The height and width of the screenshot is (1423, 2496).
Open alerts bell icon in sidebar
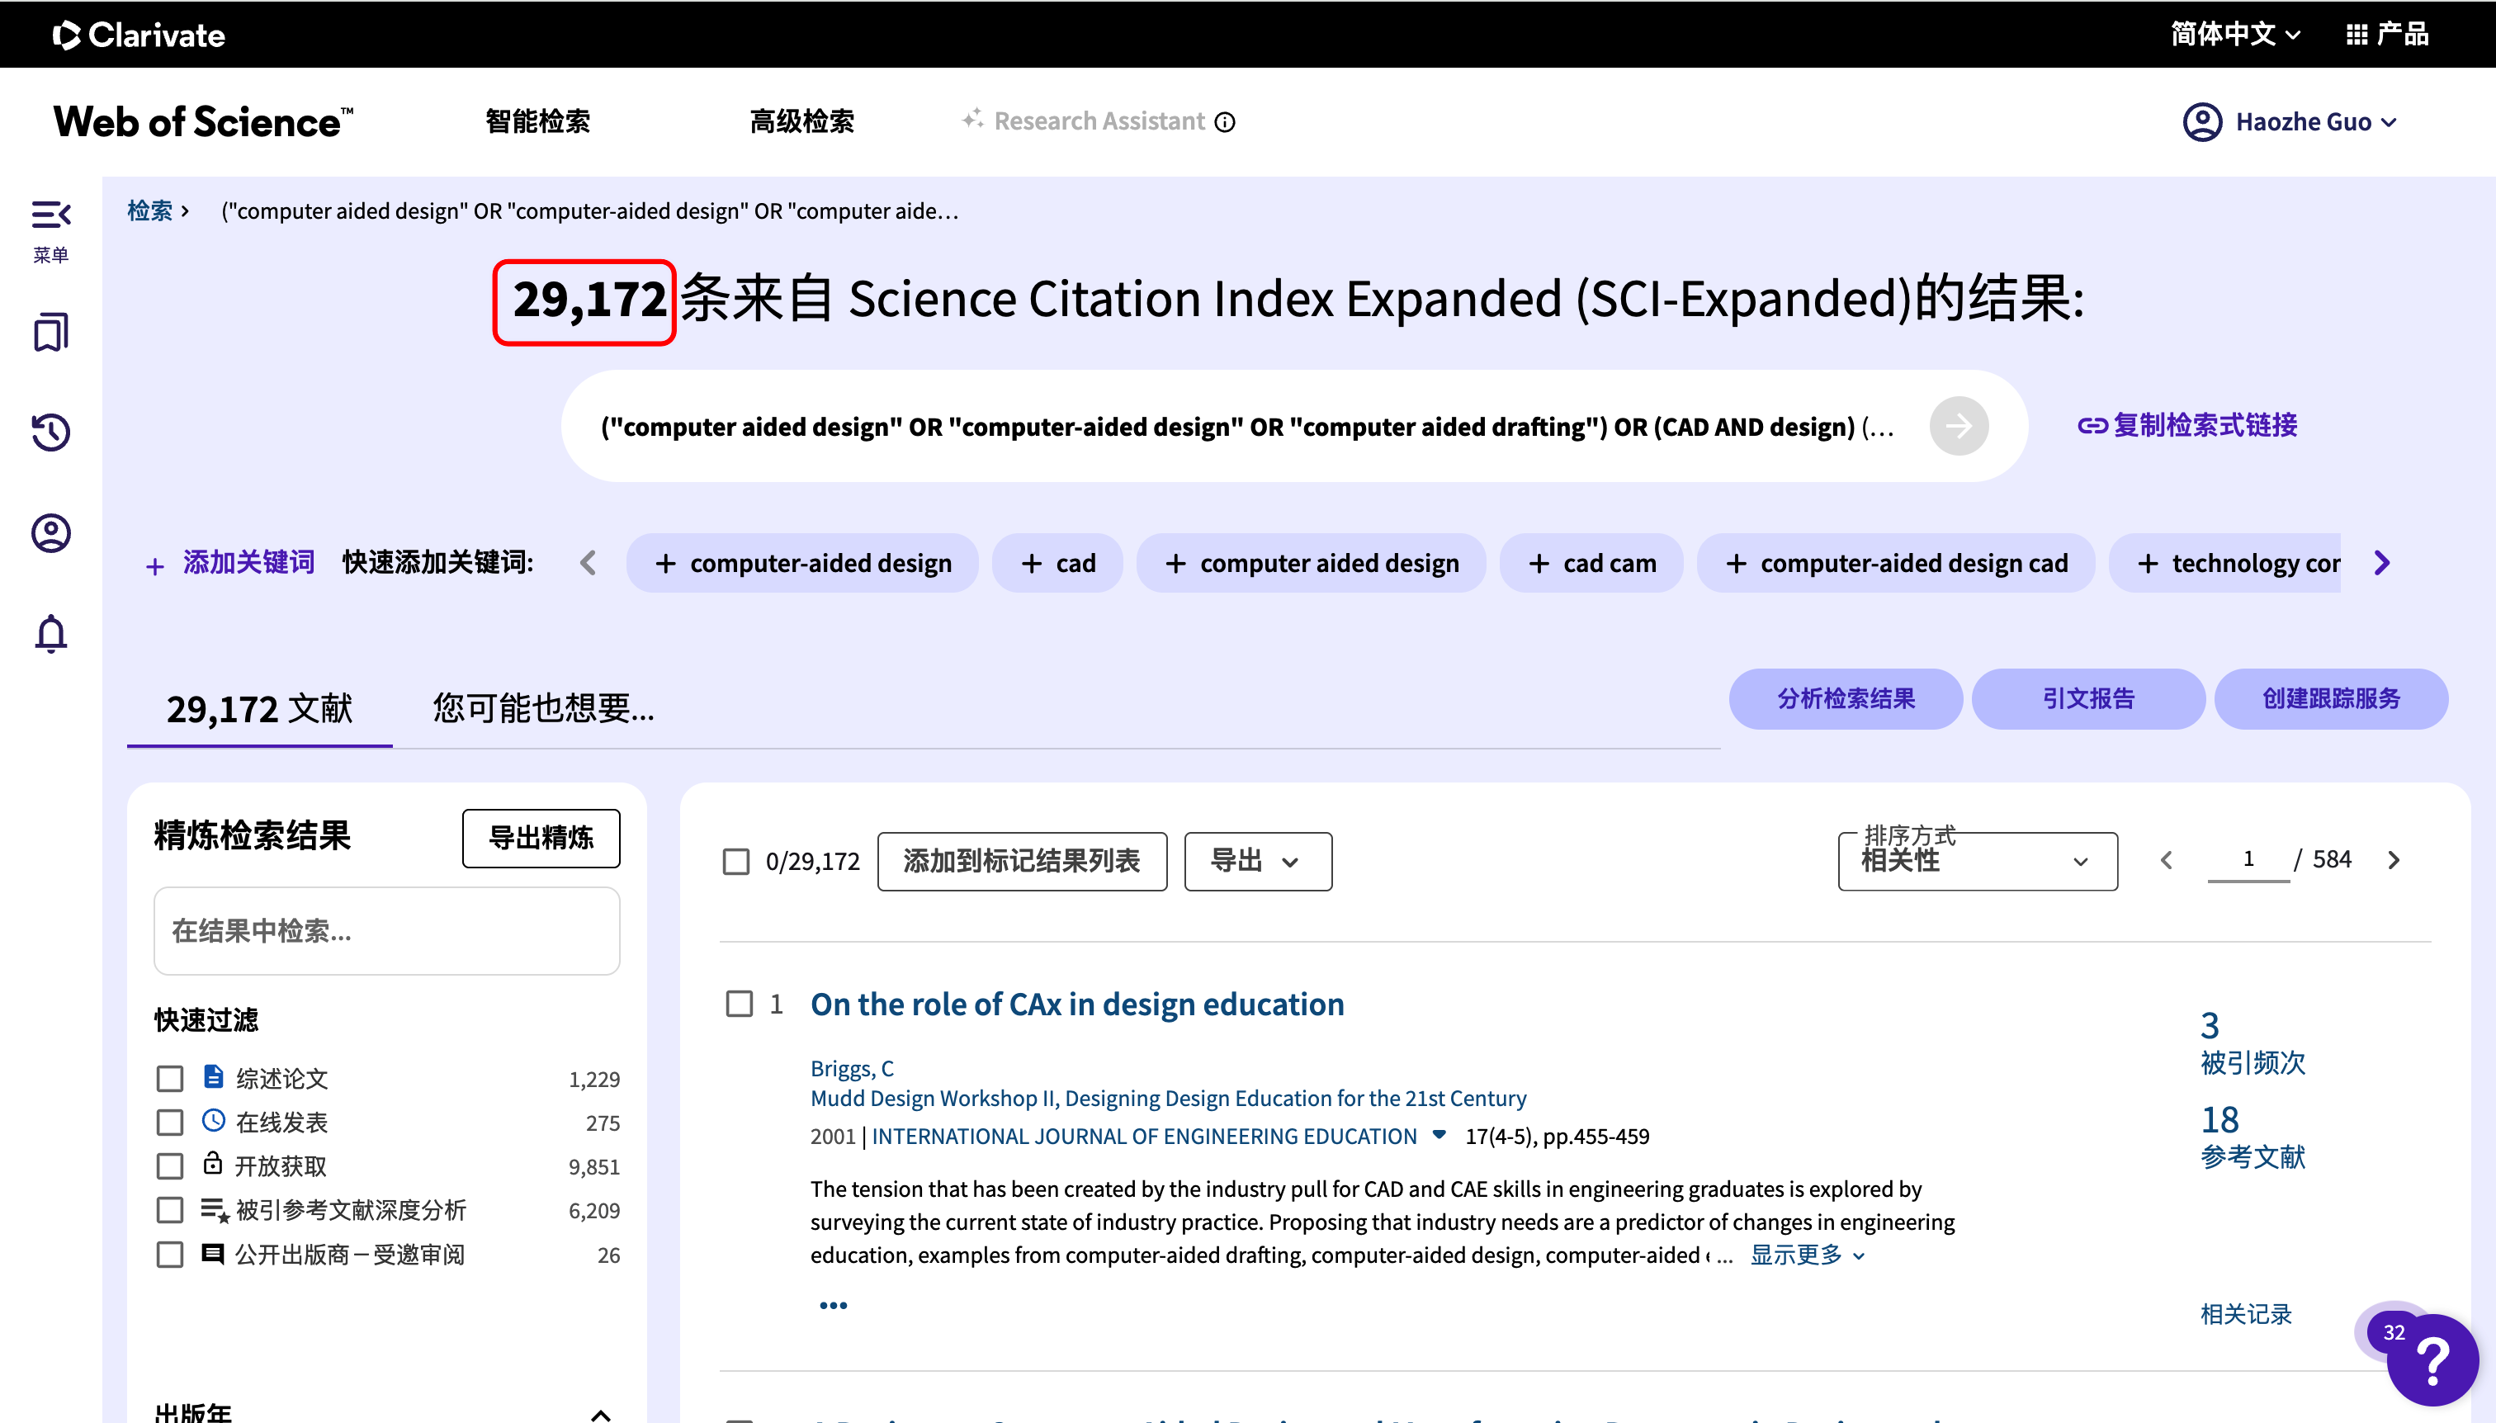click(x=51, y=633)
